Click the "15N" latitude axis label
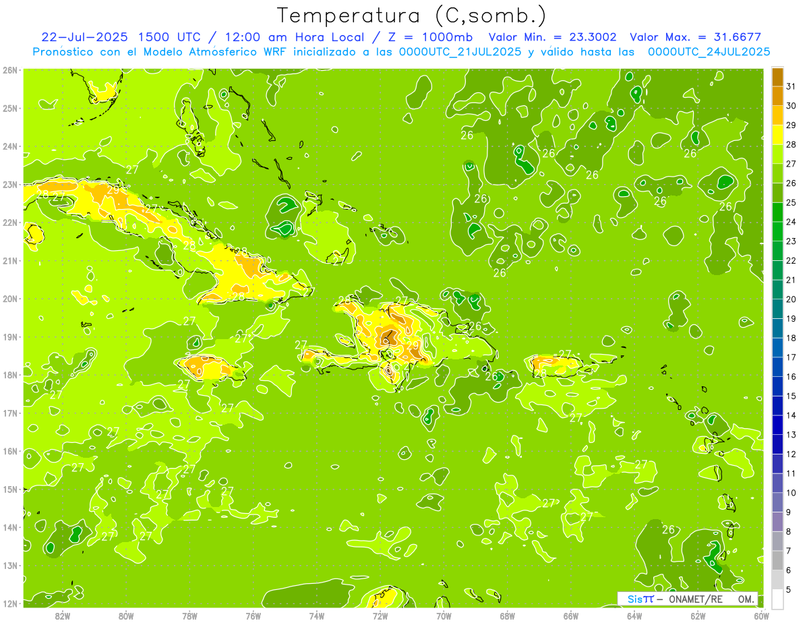 pos(10,489)
